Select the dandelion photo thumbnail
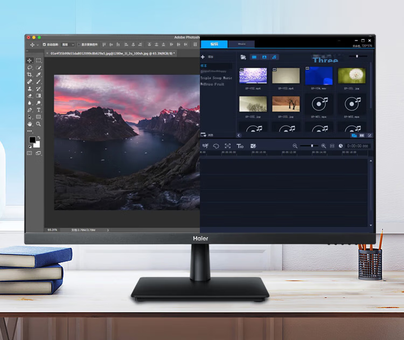404x340 pixels. [x=352, y=76]
